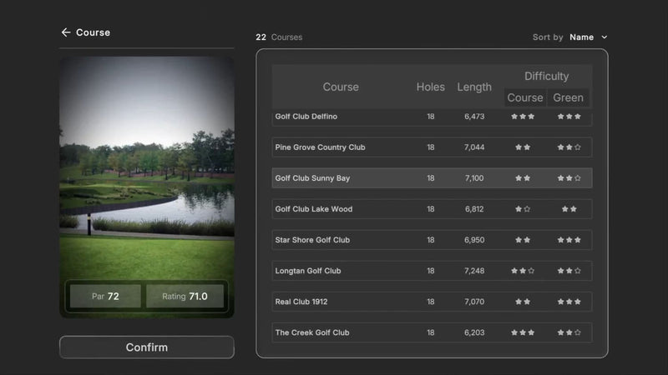This screenshot has height=375, width=668.
Task: Select Pine Grove Country Club course
Action: point(431,147)
